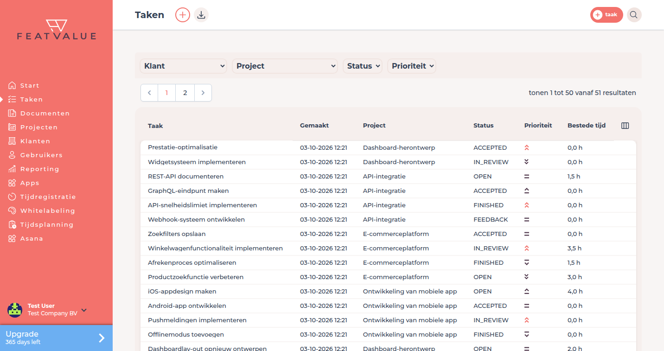The height and width of the screenshot is (351, 664).
Task: Go to page 2 of results
Action: pos(185,93)
